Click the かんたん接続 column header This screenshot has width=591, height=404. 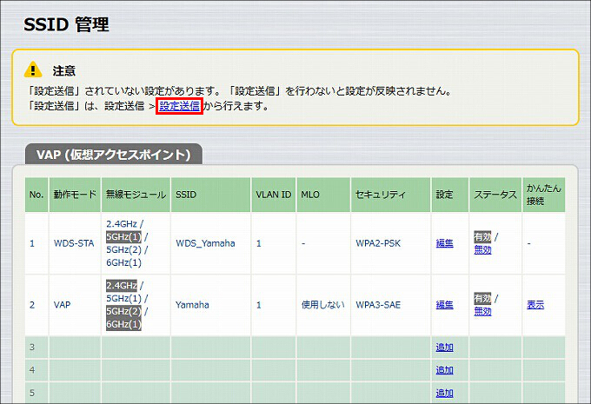(543, 195)
